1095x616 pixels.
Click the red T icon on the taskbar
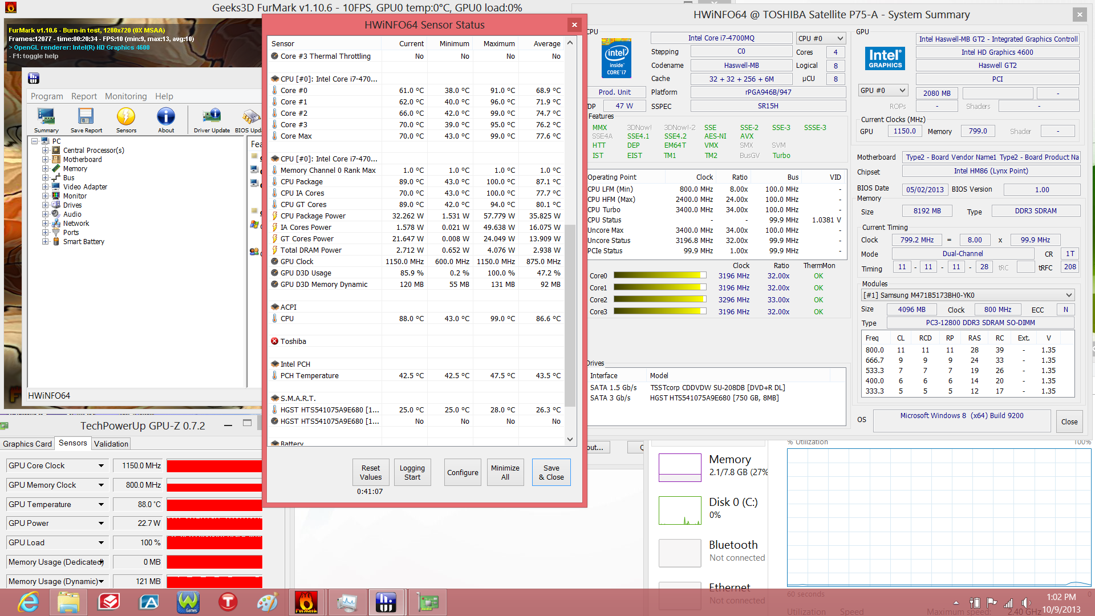228,602
